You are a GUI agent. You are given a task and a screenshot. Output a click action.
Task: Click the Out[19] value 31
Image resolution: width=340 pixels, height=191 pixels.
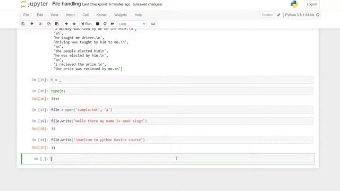[53, 148]
